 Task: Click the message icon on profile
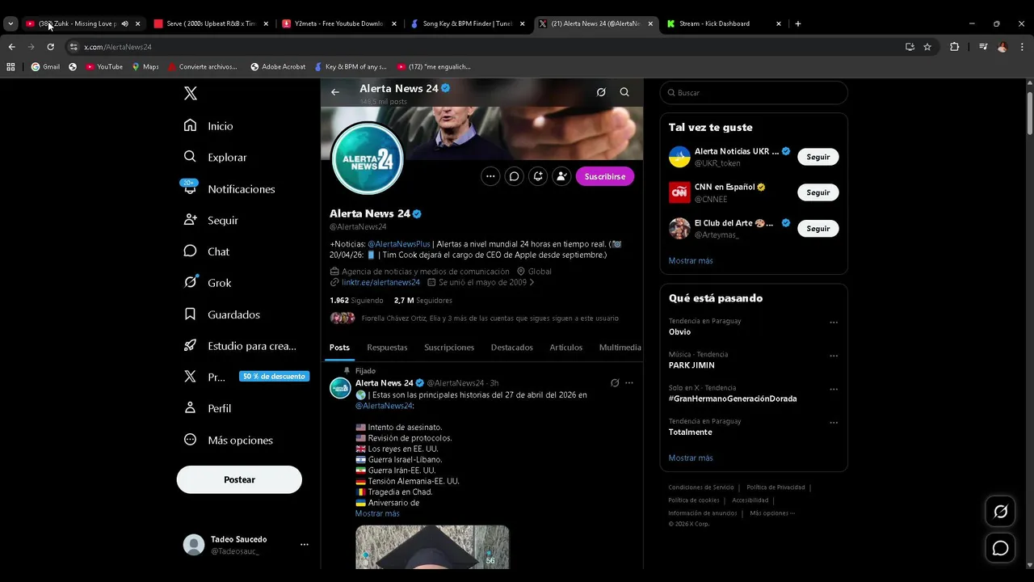point(514,176)
